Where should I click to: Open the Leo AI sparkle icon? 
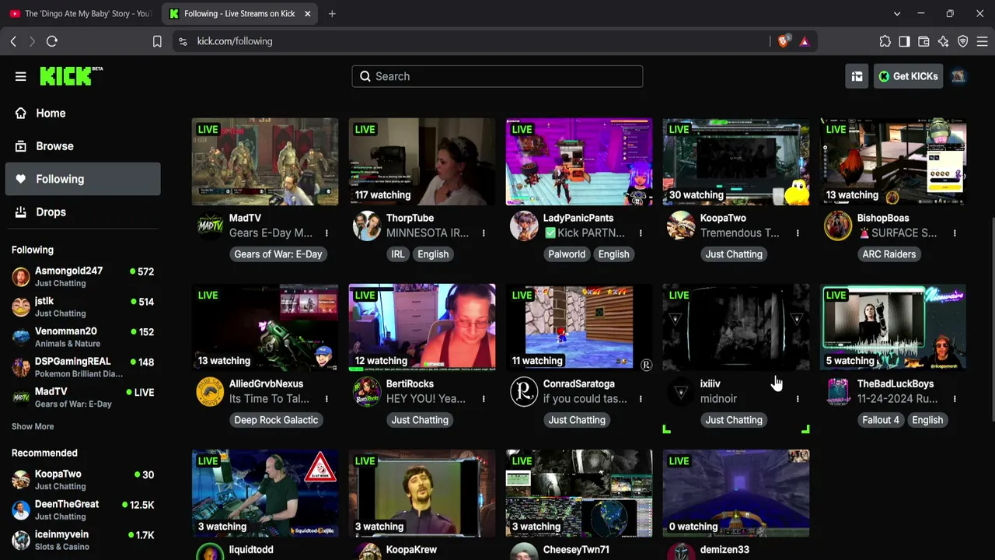click(x=943, y=41)
